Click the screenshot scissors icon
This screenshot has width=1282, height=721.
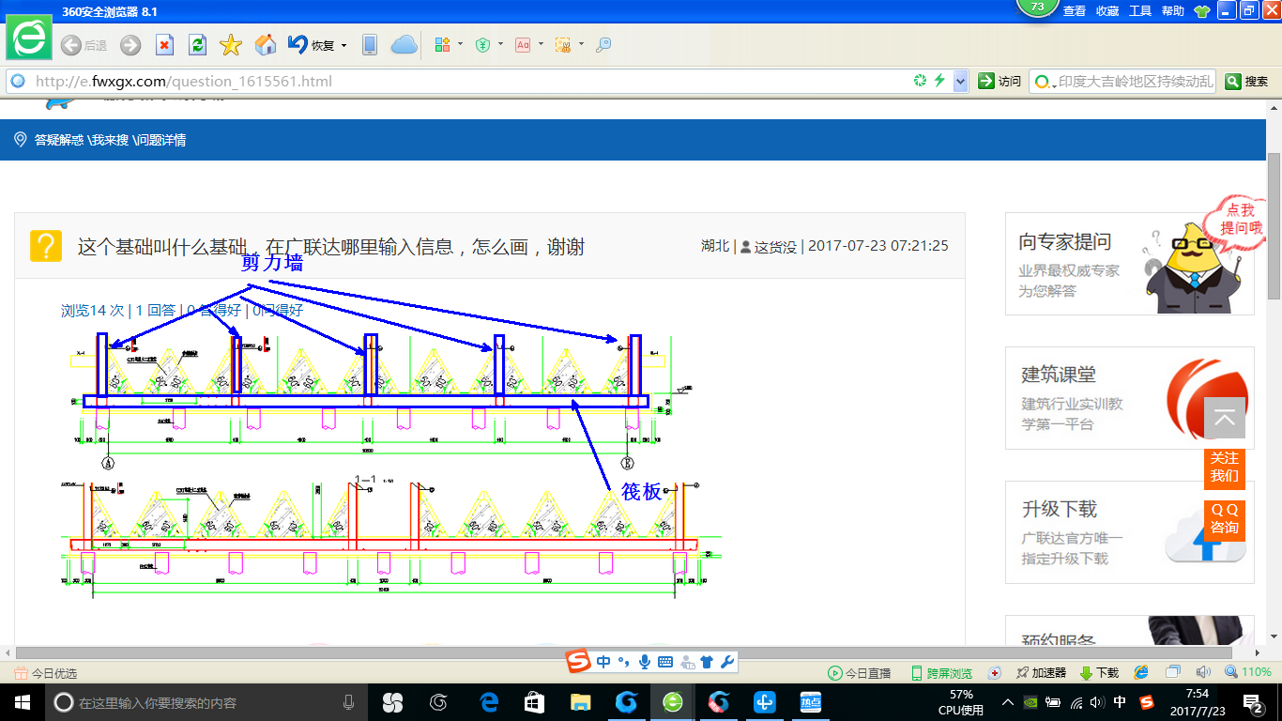click(563, 45)
